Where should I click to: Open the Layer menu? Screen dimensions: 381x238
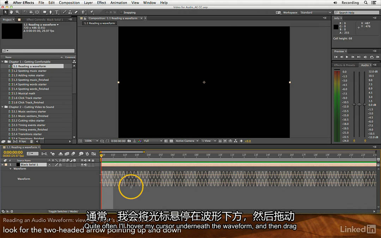[x=88, y=3]
